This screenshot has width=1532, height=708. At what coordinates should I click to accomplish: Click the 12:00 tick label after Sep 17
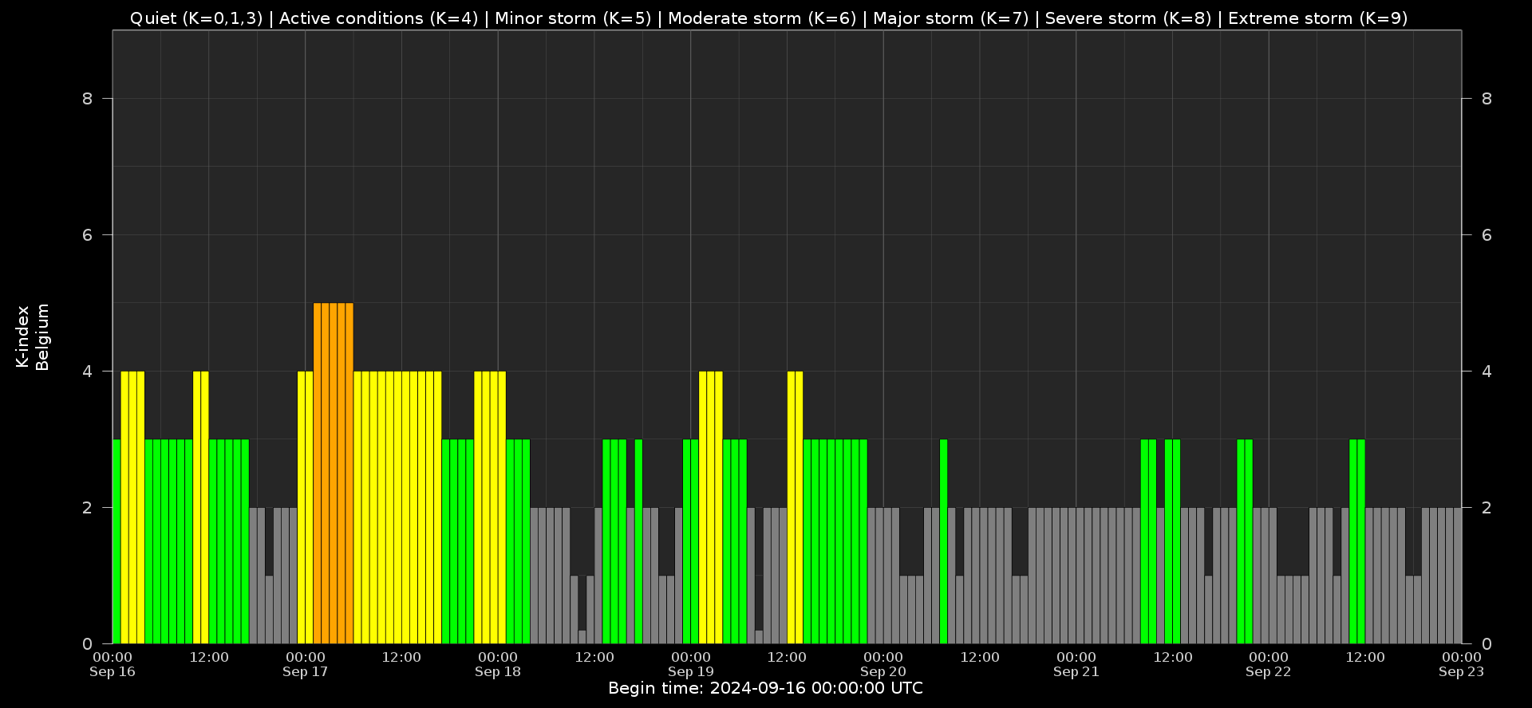[401, 657]
